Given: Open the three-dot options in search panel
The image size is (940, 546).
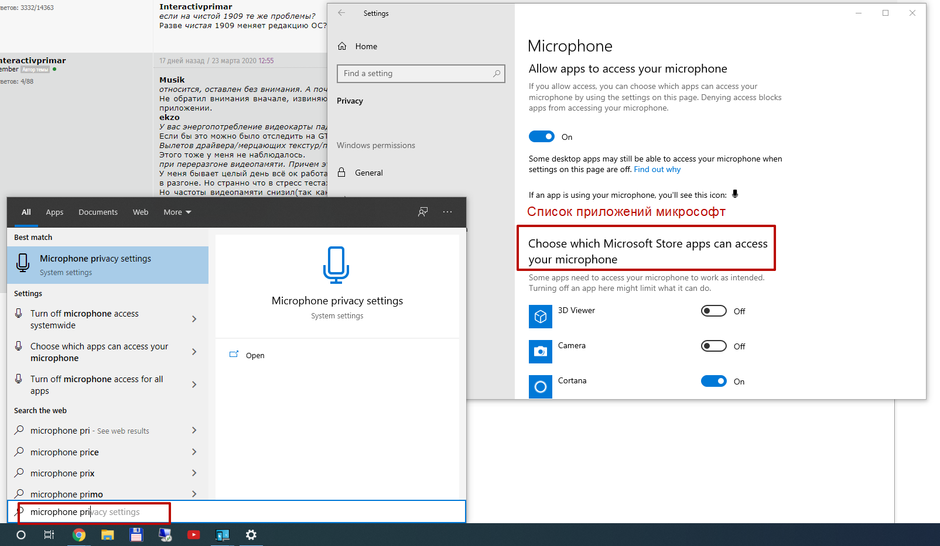Looking at the screenshot, I should (447, 212).
